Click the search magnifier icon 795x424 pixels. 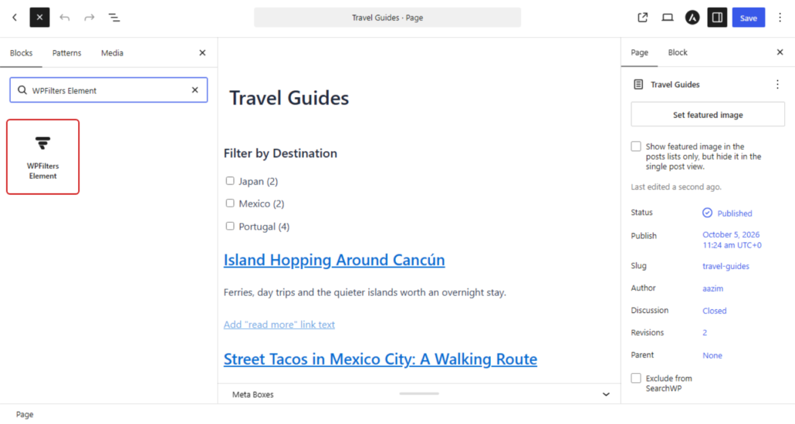(22, 90)
